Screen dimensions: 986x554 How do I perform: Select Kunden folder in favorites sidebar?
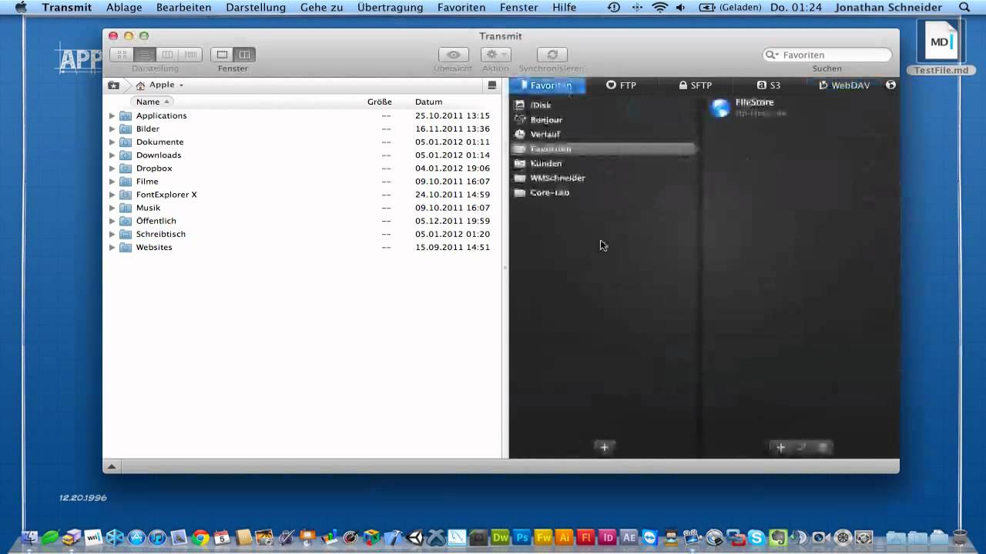[x=603, y=163]
